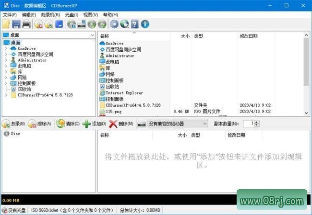The height and width of the screenshot is (215, 312).
Task: Expand the 百度网盘同步空间 tree node
Action: coord(6,54)
